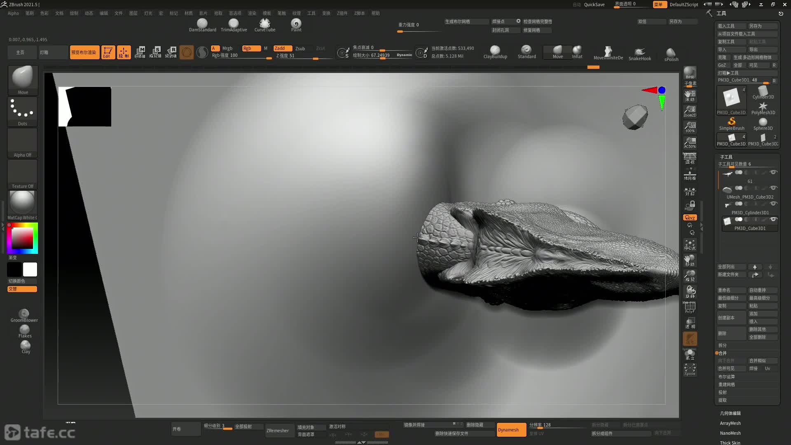The width and height of the screenshot is (791, 445).
Task: Set canvas to 100% actual size
Action: [x=690, y=127]
